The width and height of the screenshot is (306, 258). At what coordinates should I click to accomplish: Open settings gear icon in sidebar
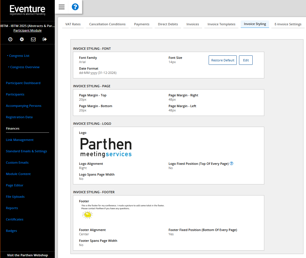(22, 39)
